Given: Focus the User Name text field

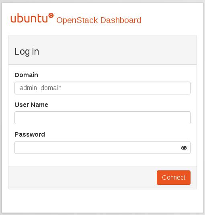Looking at the screenshot, I should pyautogui.click(x=102, y=118).
